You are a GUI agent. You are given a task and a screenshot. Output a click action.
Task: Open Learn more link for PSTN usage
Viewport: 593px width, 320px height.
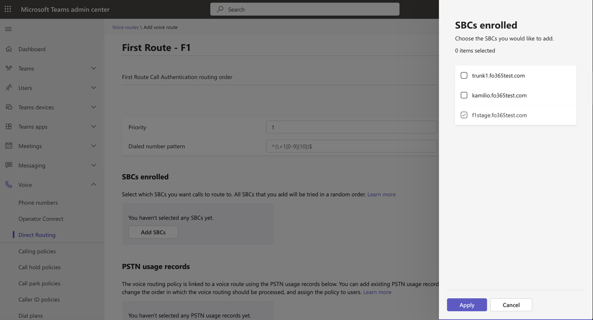[377, 292]
